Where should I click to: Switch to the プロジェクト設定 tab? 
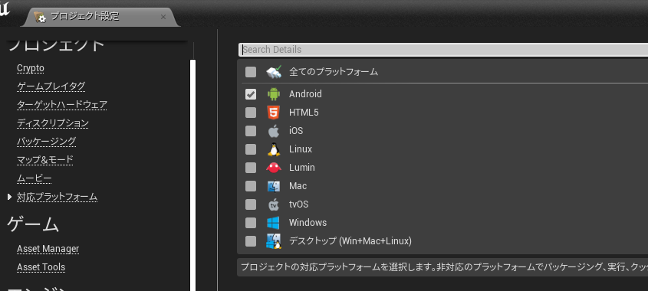tap(100, 17)
